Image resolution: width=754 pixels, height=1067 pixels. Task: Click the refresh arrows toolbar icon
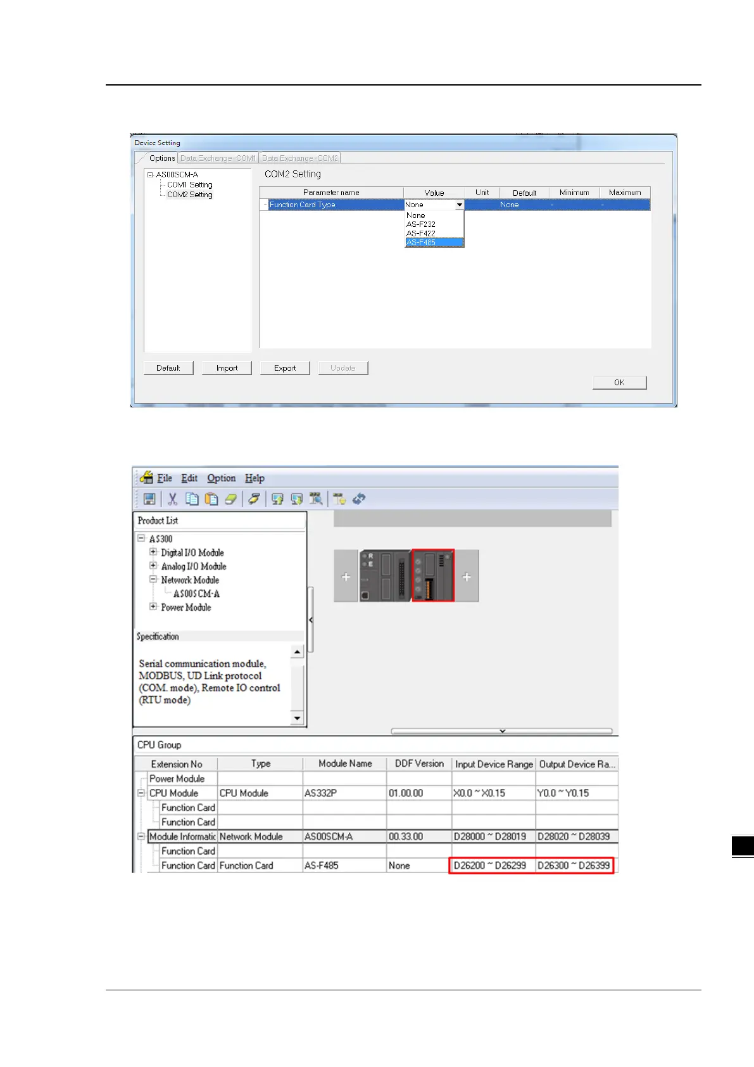pyautogui.click(x=359, y=499)
